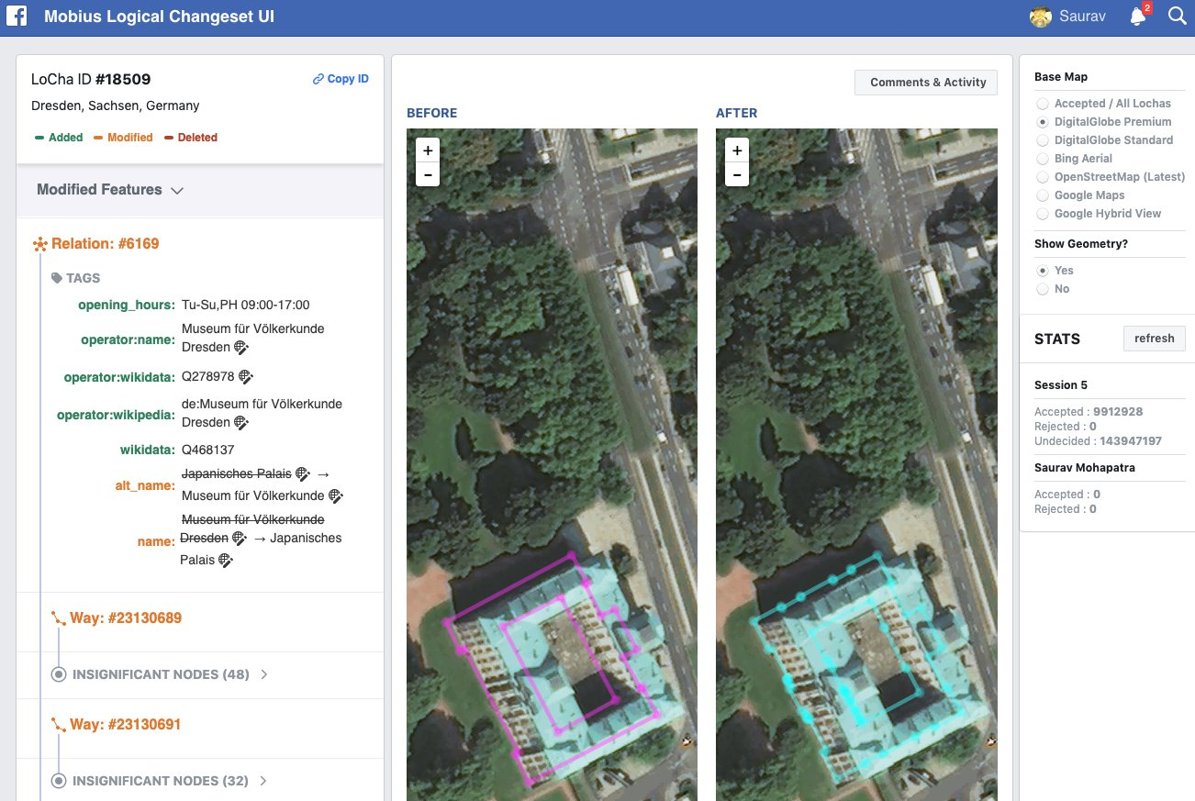Open Way #23130691 entry
Image resolution: width=1195 pixels, height=801 pixels.
click(x=125, y=725)
